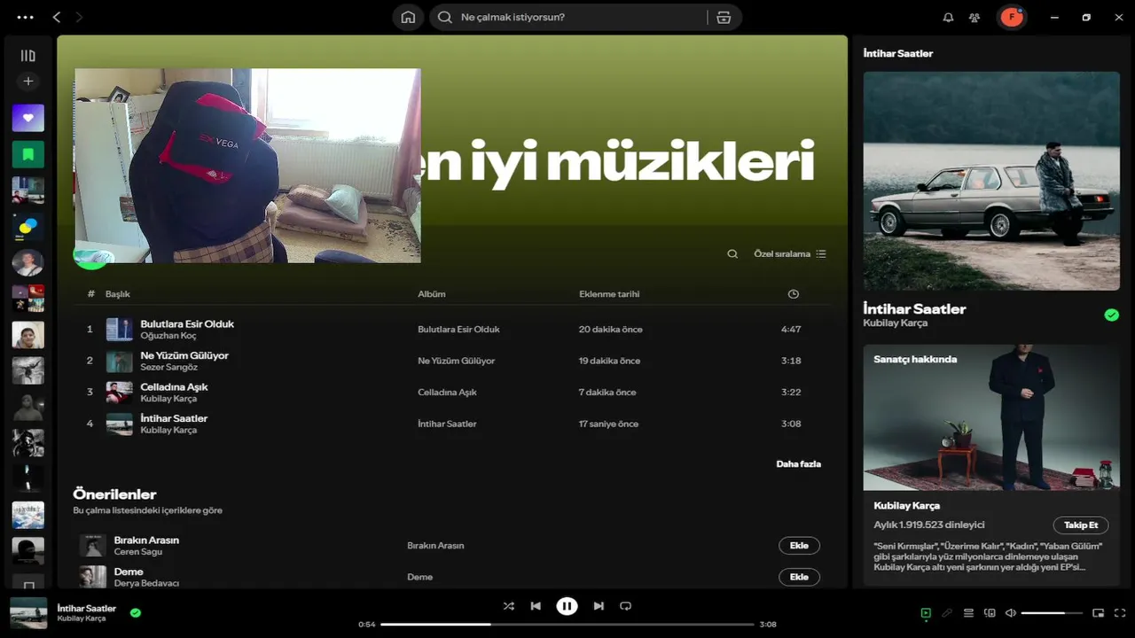
Task: Mute the volume speaker icon
Action: pos(1011,613)
